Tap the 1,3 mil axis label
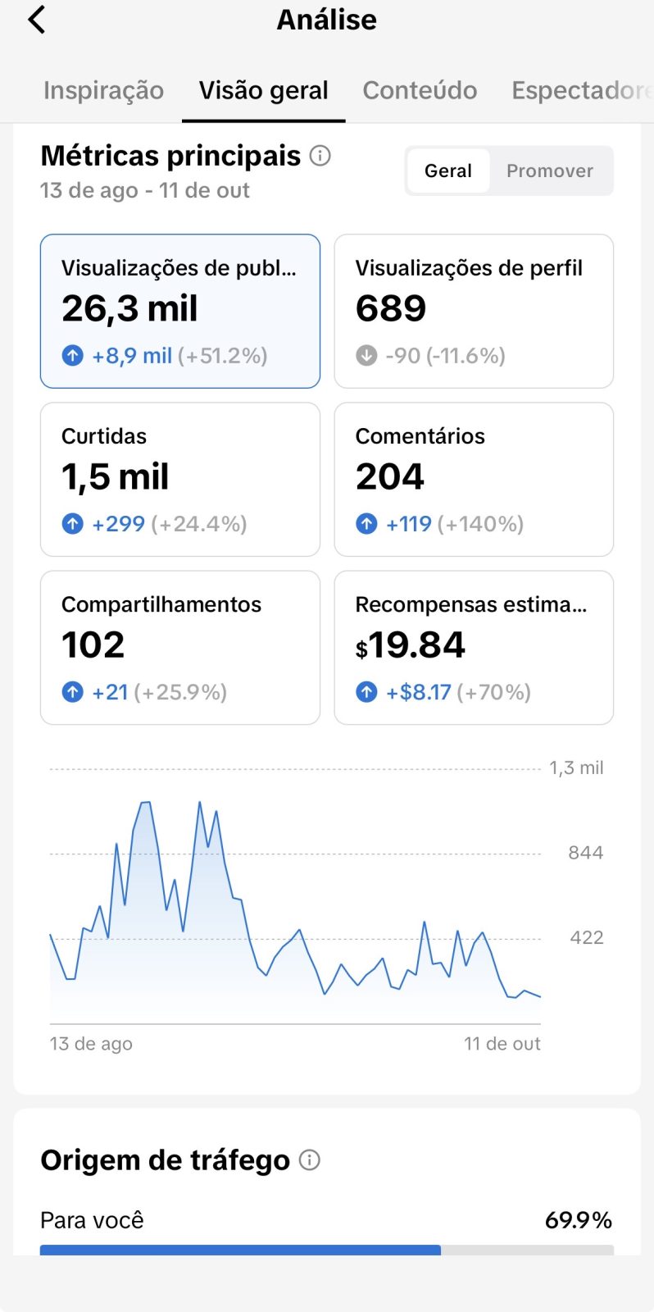This screenshot has width=654, height=1312. pyautogui.click(x=576, y=768)
